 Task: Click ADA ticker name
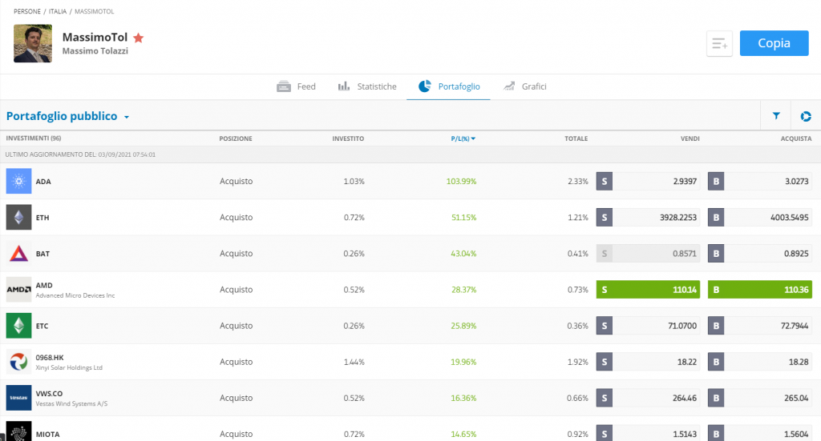(x=43, y=182)
